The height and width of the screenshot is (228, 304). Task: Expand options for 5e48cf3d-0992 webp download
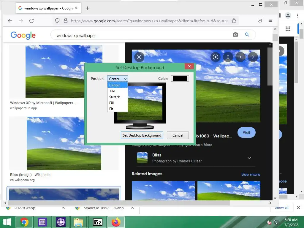[x=132, y=208]
